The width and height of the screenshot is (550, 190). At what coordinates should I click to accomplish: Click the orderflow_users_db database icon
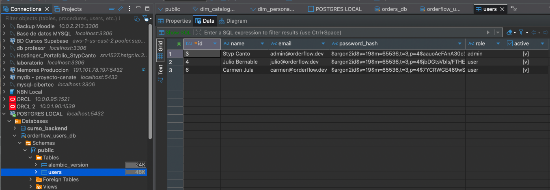tap(23, 136)
